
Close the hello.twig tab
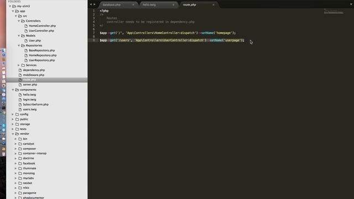(173, 5)
